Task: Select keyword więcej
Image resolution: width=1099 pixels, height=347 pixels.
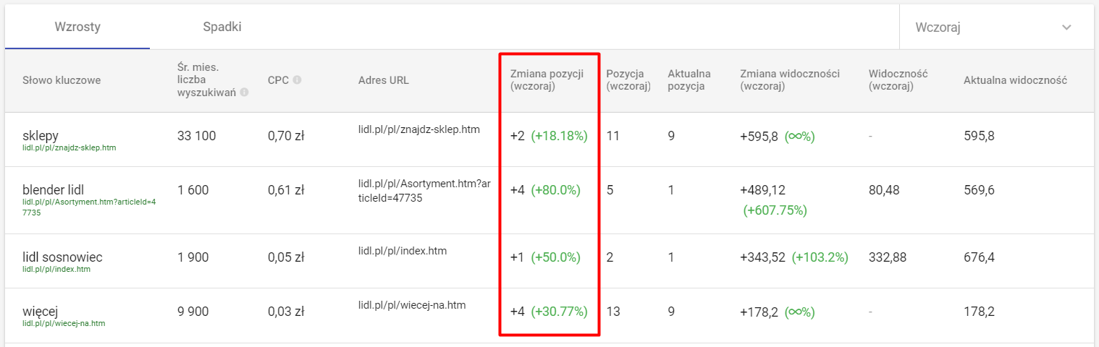Action: tap(40, 312)
